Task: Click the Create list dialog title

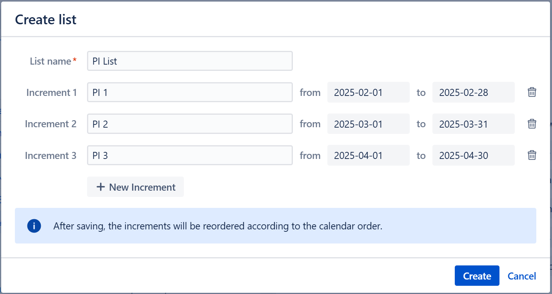Action: 46,20
